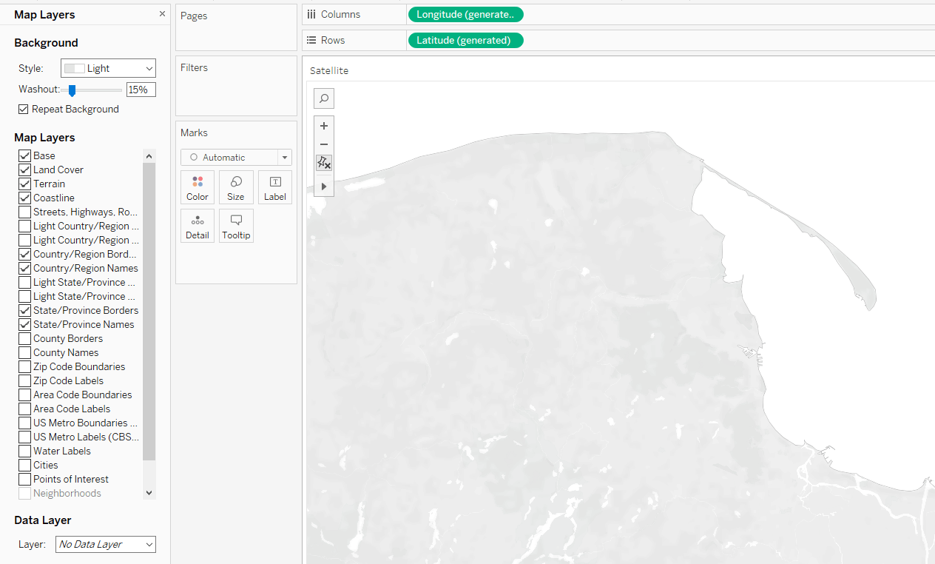Select the Latitude (generated) pill on Rows
935x564 pixels.
point(465,40)
